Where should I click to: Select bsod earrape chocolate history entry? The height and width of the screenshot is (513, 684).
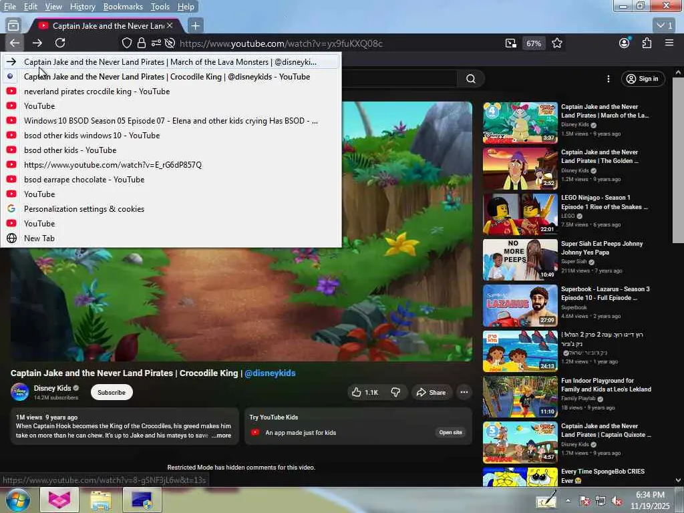(x=171, y=179)
